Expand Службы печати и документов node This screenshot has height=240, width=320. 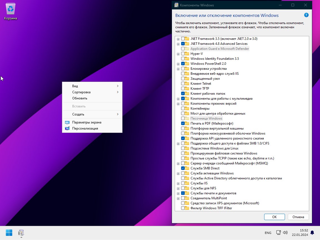(x=178, y=193)
